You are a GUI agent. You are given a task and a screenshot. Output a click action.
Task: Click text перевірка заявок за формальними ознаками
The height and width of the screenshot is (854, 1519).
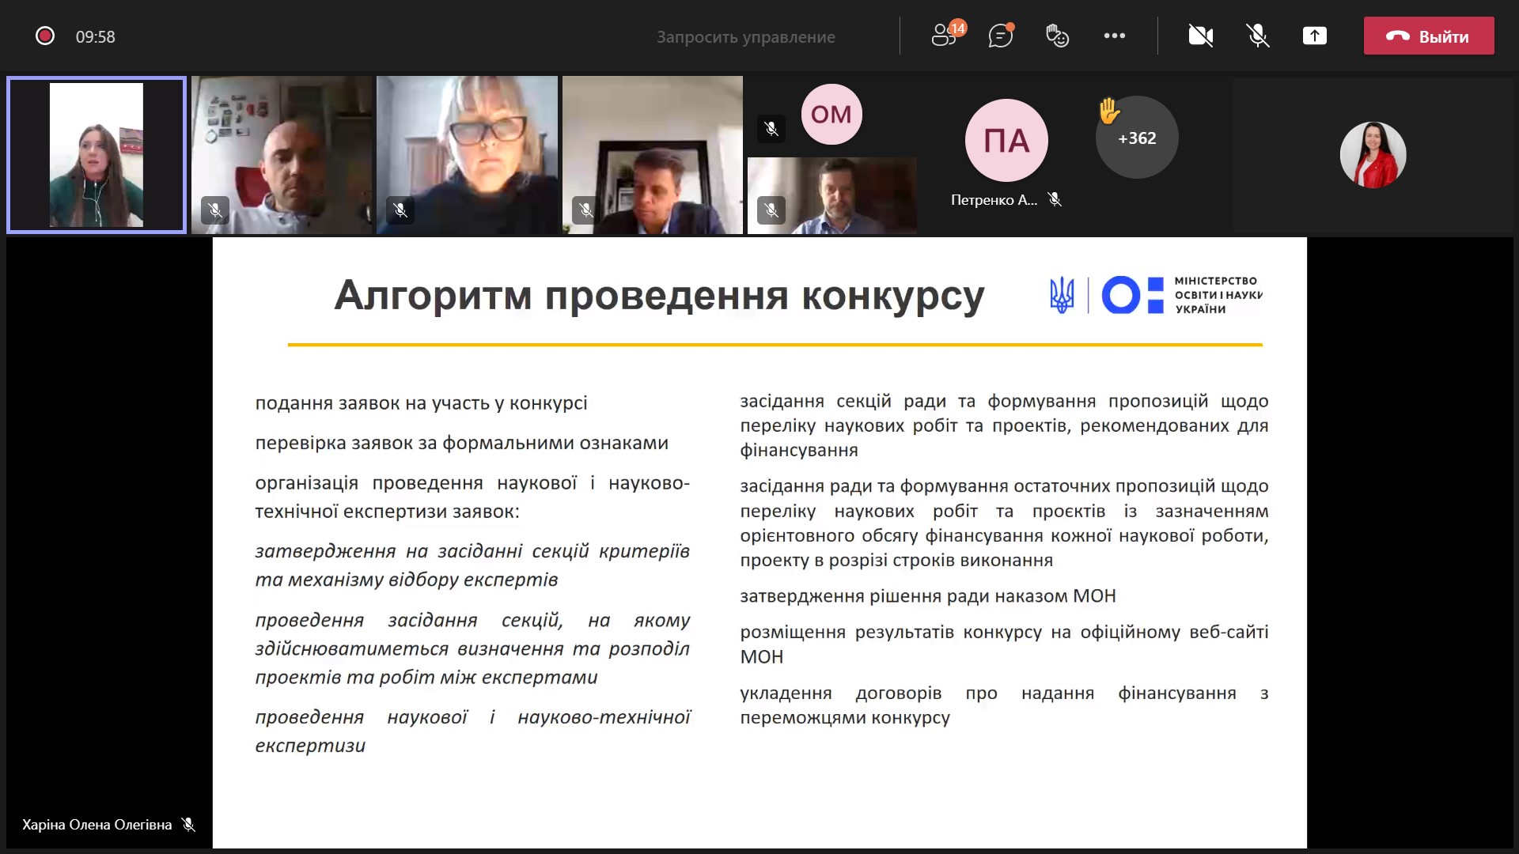click(x=461, y=443)
